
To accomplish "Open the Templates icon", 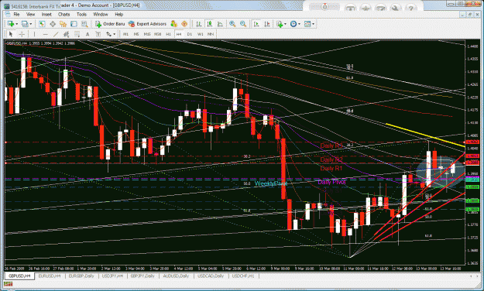I will pyautogui.click(x=307, y=24).
